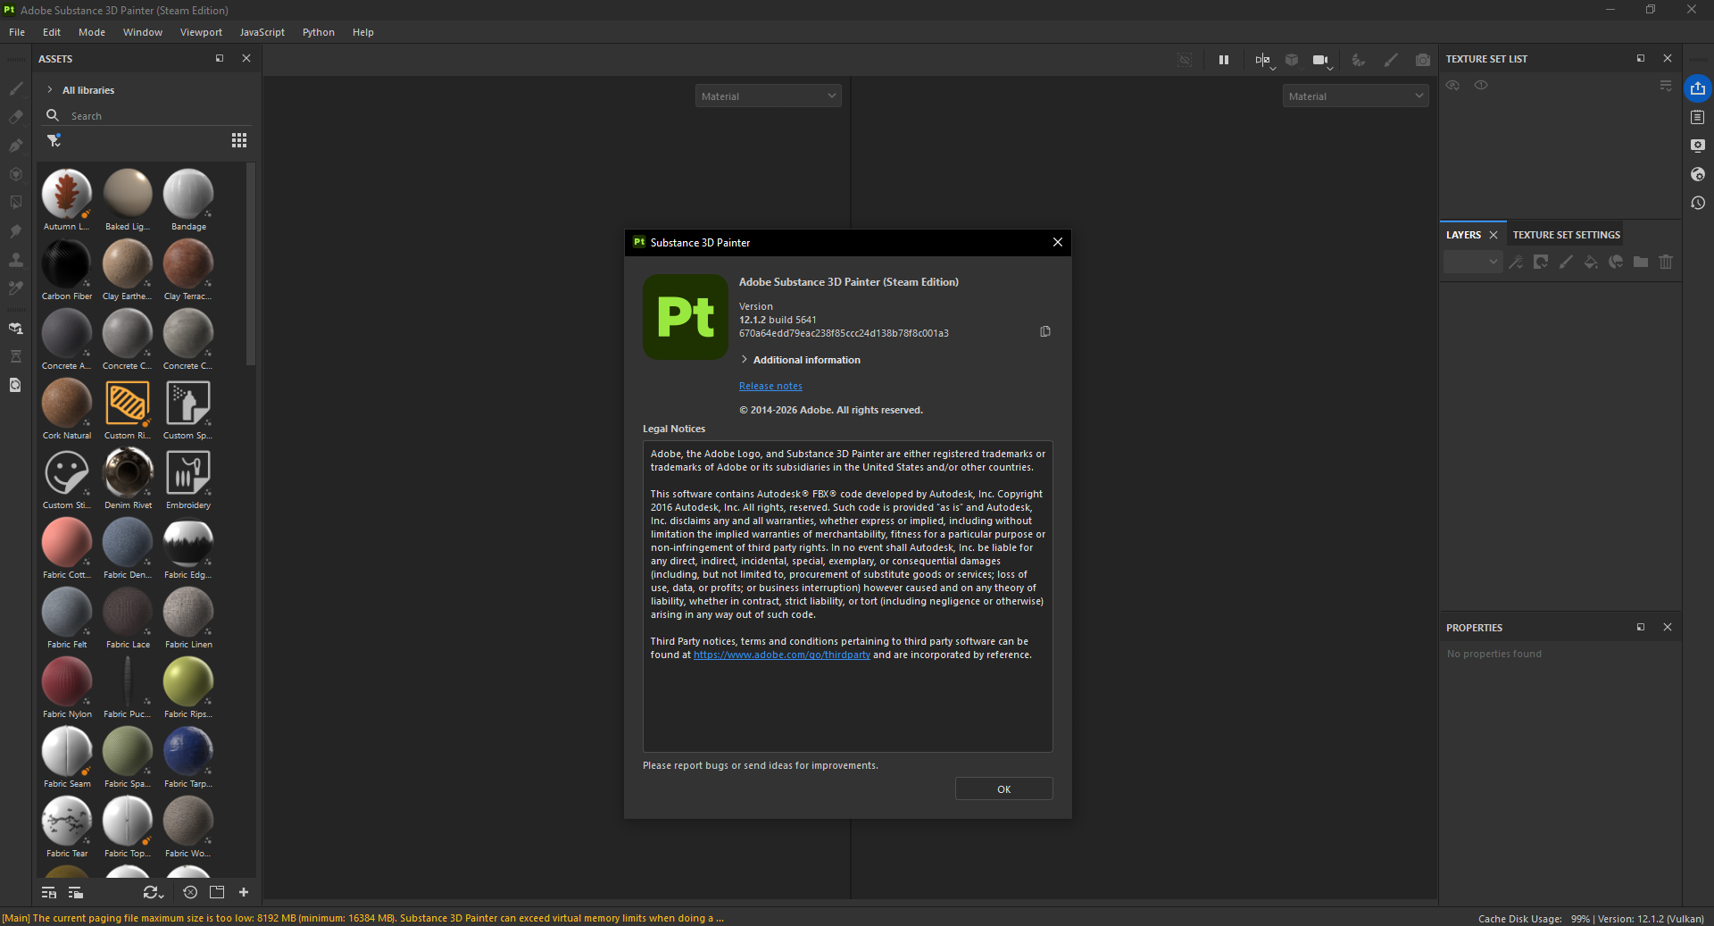The height and width of the screenshot is (926, 1714).
Task: Close the Substance 3D Painter About dialog
Action: (1058, 242)
